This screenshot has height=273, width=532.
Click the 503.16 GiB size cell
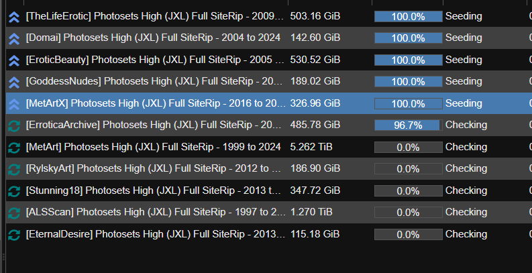pyautogui.click(x=315, y=16)
